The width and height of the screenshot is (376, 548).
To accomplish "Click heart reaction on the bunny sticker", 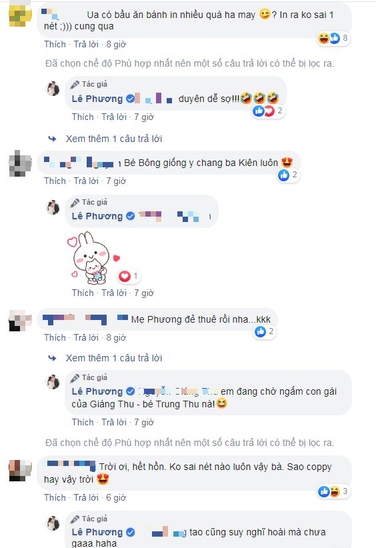I will pyautogui.click(x=129, y=276).
